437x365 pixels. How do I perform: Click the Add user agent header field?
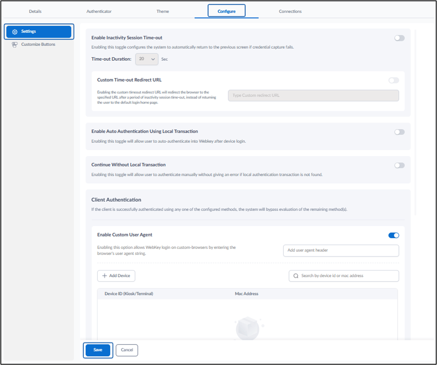point(341,250)
